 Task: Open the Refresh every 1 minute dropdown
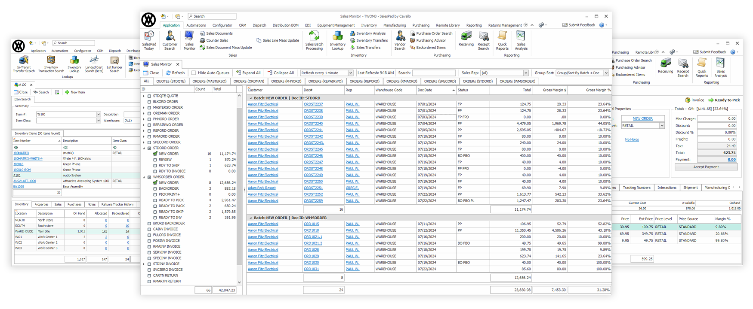coord(351,73)
